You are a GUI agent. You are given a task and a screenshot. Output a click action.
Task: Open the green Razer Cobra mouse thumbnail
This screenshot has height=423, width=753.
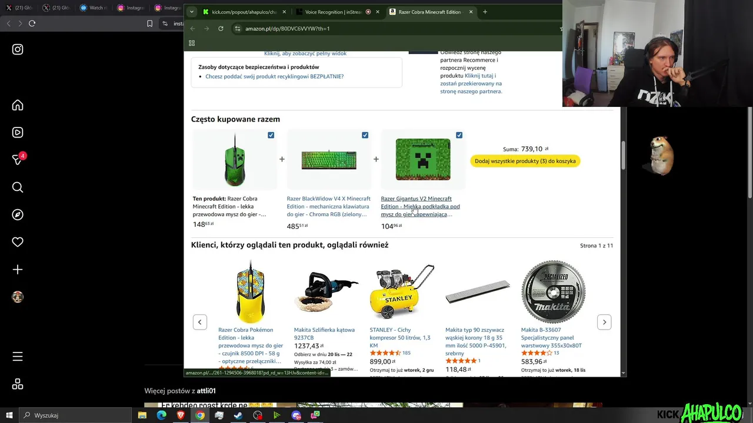235,159
